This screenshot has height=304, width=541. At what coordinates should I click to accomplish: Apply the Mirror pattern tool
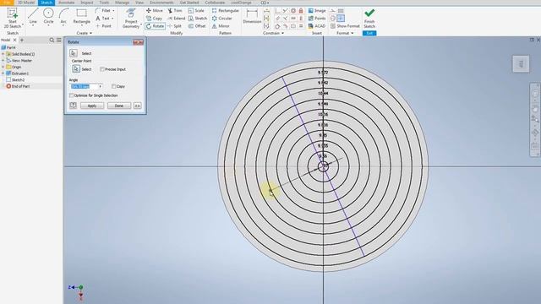[221, 26]
